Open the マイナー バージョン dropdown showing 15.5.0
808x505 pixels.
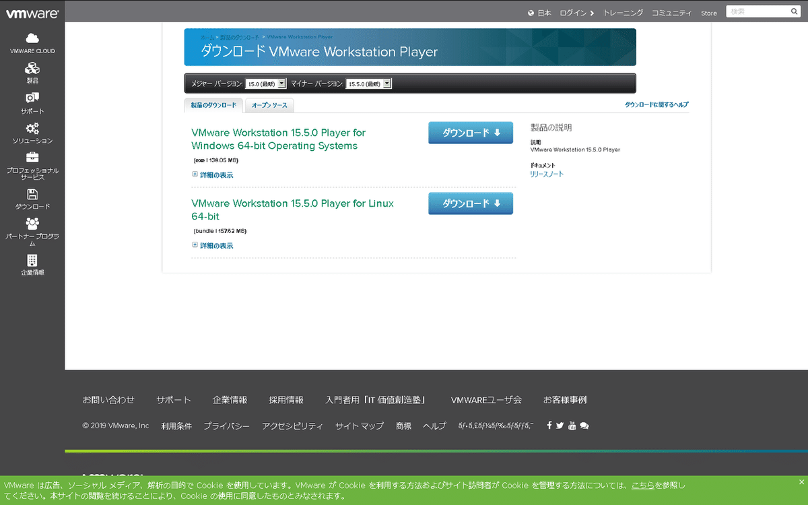pyautogui.click(x=368, y=83)
